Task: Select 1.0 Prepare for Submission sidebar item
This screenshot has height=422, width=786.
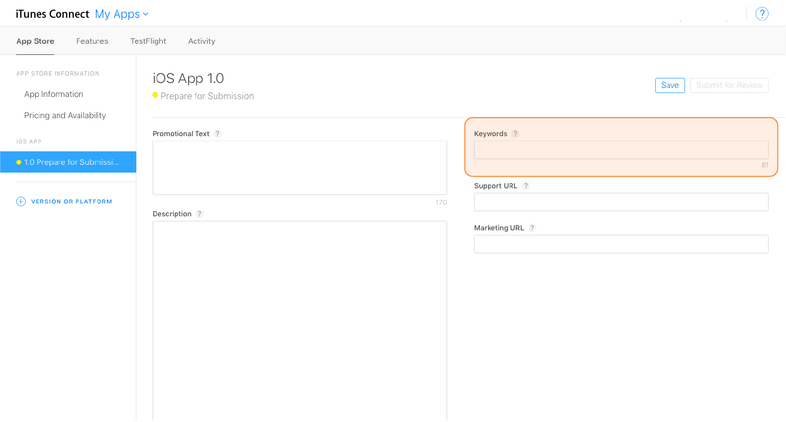Action: pyautogui.click(x=68, y=162)
